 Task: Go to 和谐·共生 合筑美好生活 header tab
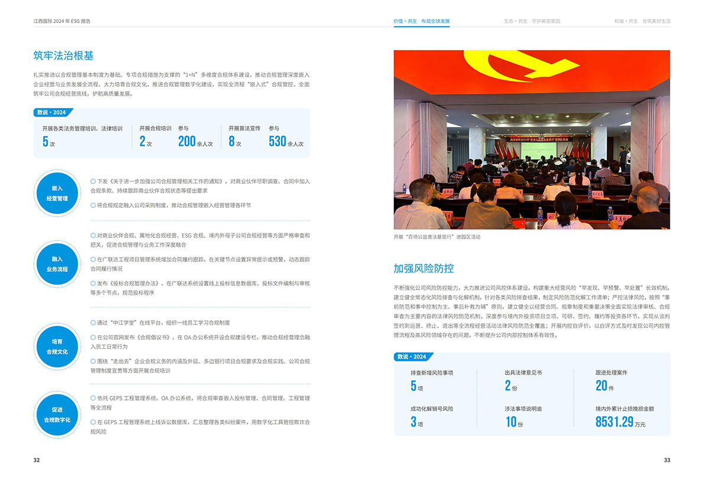tap(642, 21)
